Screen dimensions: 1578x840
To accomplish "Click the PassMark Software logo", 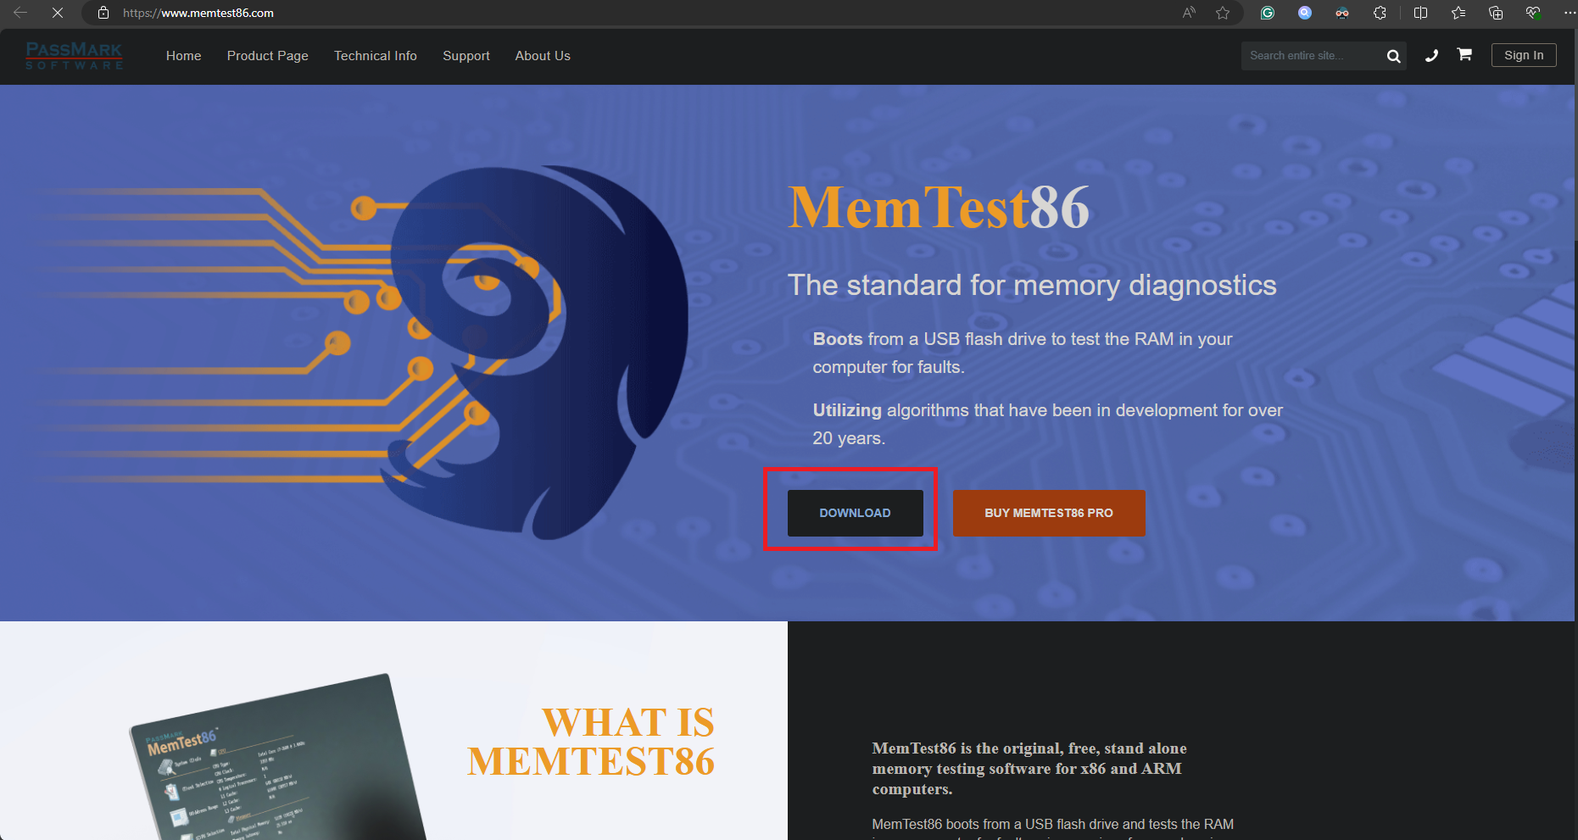I will [75, 56].
